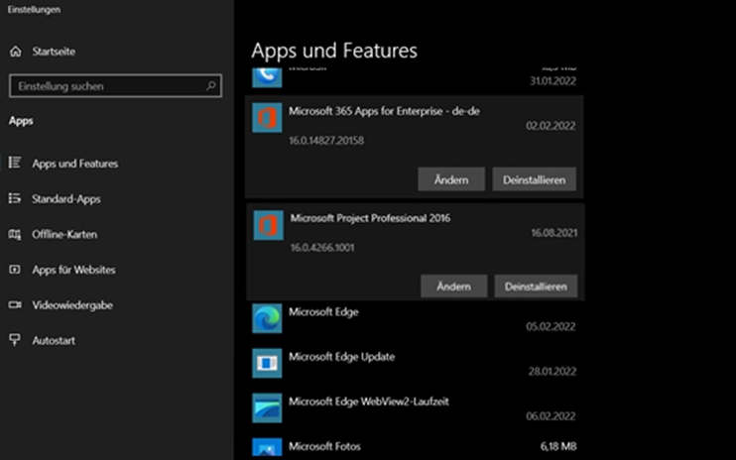Click the search magnifier icon
Image resolution: width=736 pixels, height=460 pixels.
point(211,86)
